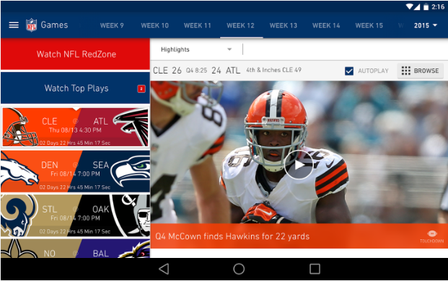Open the 2015 season year dropdown
This screenshot has width=448, height=281.
(426, 25)
